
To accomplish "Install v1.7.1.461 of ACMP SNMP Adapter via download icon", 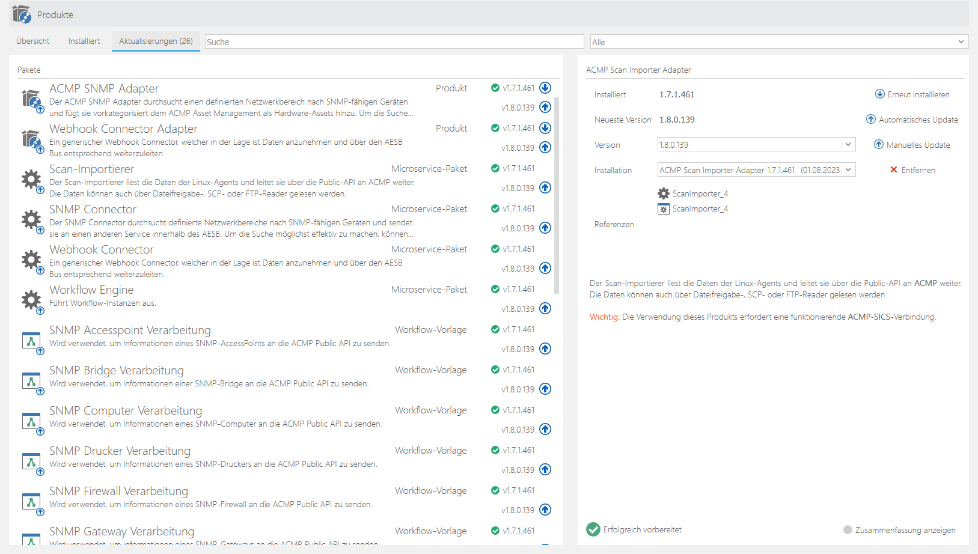I will (x=545, y=88).
